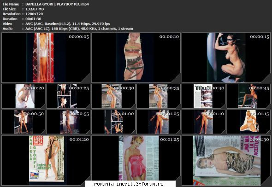Open the 00:01:25 preview frame
This screenshot has height=187, width=272.
[x=136, y=160]
